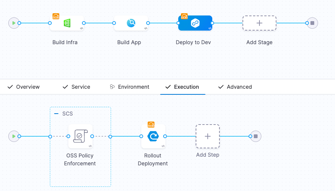The width and height of the screenshot is (335, 191).
Task: Click the Add Step label
Action: click(x=208, y=155)
